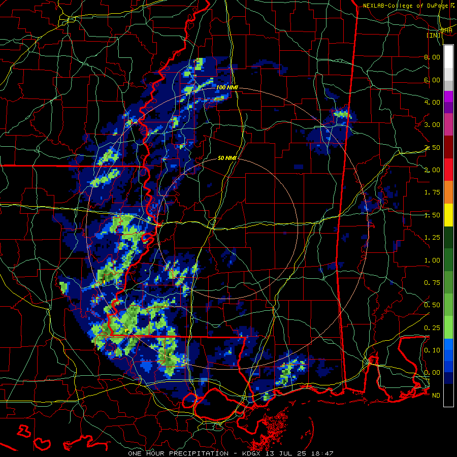Click the 100 NMI range ring label
Screen dimensions: 457x457
coord(227,87)
